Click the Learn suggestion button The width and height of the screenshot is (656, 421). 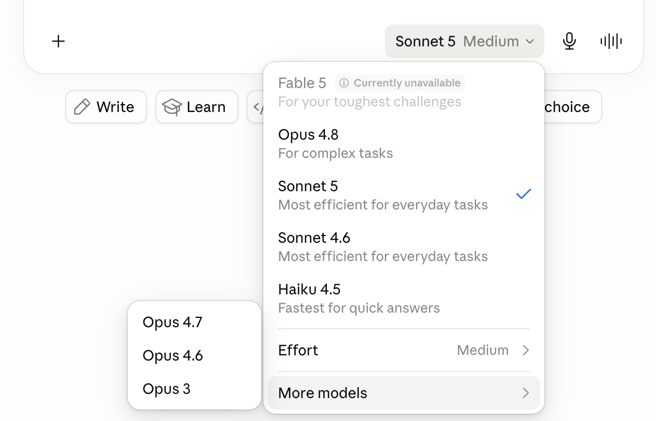197,107
